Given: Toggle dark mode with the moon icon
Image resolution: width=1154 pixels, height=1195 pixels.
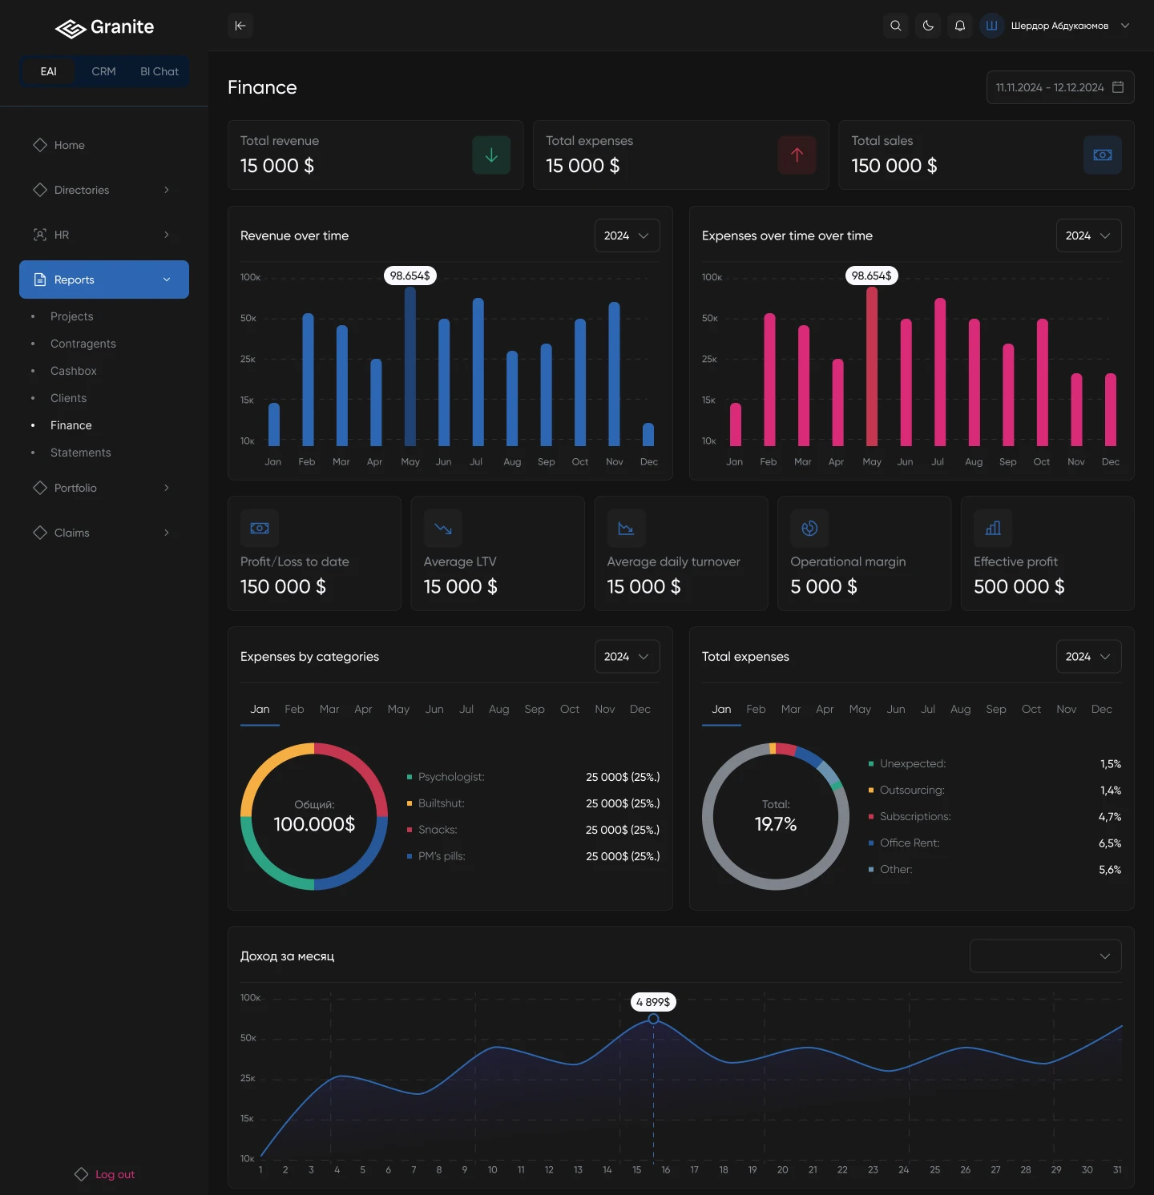Looking at the screenshot, I should pos(927,26).
